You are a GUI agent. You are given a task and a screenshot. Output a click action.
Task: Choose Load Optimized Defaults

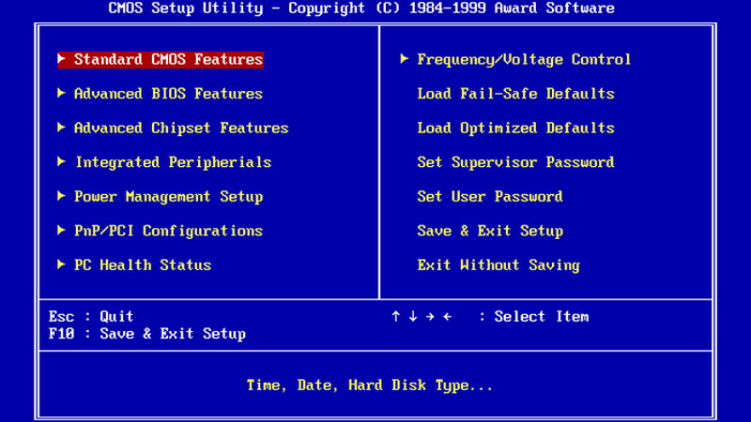[x=515, y=128]
